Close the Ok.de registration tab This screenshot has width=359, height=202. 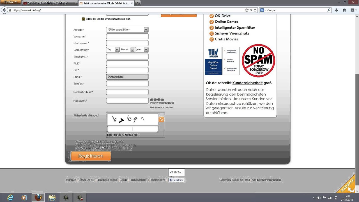132,3
